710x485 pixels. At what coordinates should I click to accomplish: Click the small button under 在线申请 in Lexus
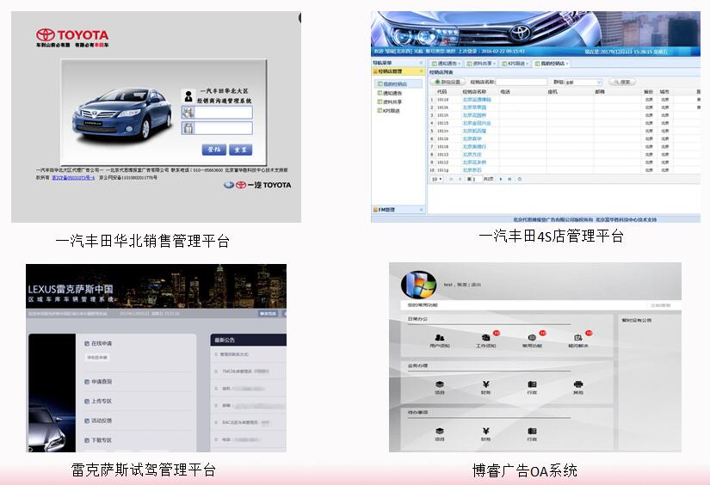(x=97, y=358)
